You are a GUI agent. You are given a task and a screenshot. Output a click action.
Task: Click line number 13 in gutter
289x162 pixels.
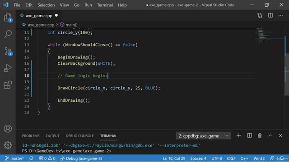click(x=27, y=45)
